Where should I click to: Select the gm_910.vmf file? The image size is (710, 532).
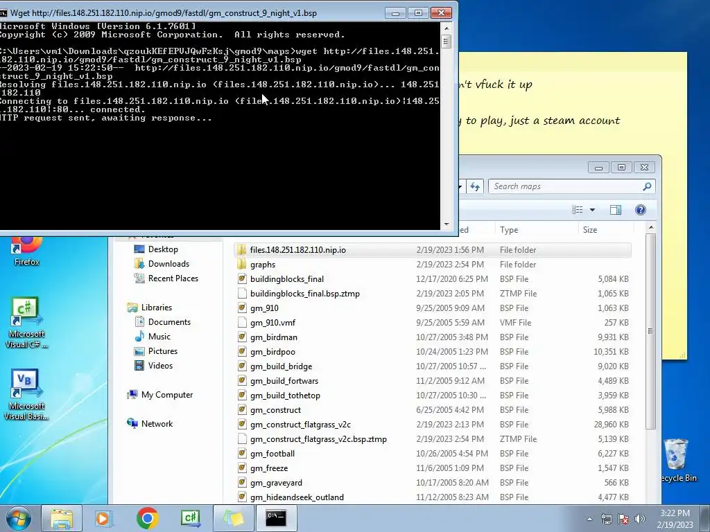[x=433, y=323]
